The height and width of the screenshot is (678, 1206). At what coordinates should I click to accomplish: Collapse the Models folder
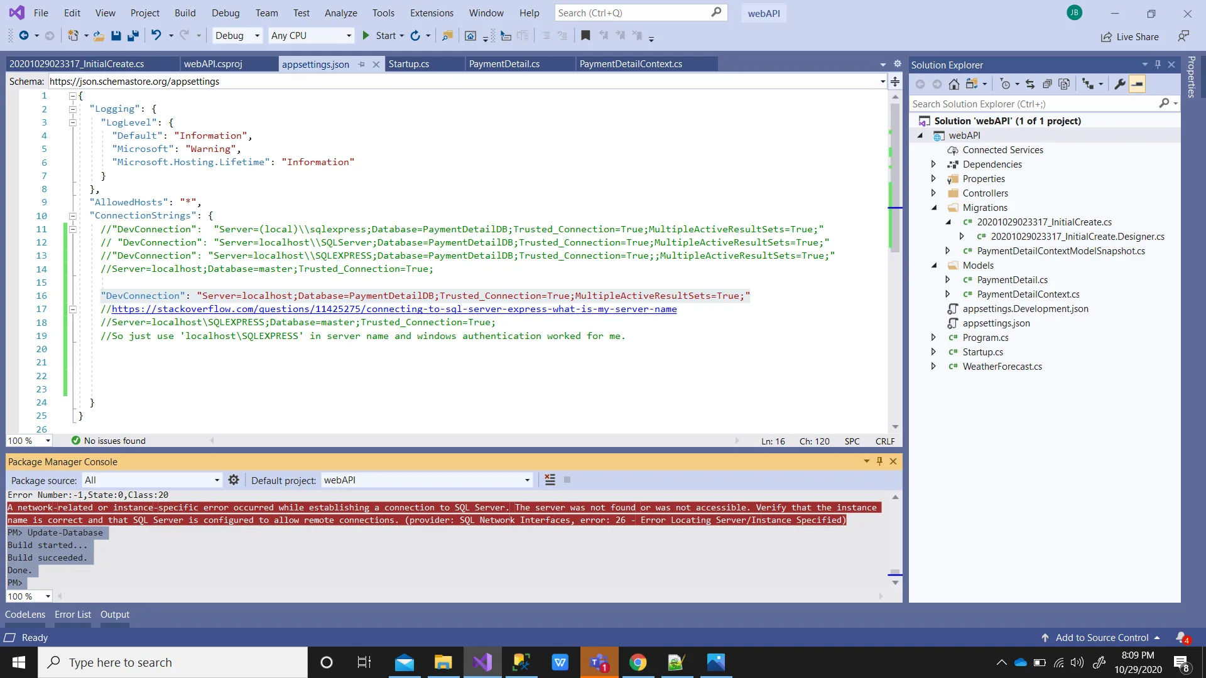[933, 266]
